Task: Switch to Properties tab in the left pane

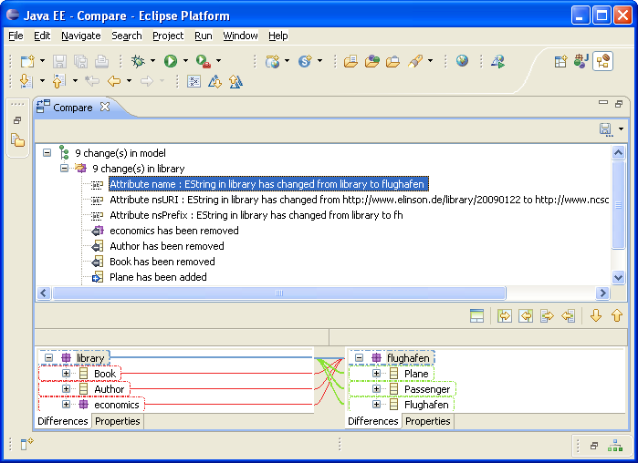Action: (x=118, y=421)
